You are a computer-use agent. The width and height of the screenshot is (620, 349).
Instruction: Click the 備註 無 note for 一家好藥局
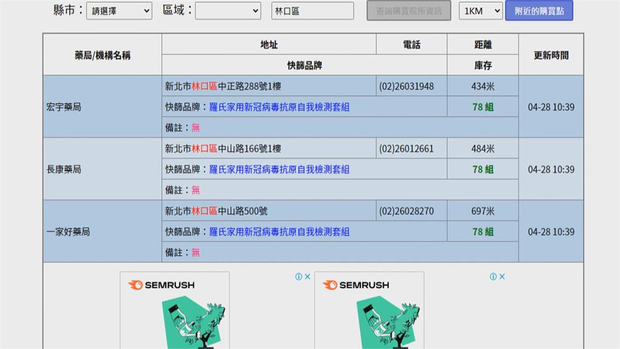[x=182, y=253]
